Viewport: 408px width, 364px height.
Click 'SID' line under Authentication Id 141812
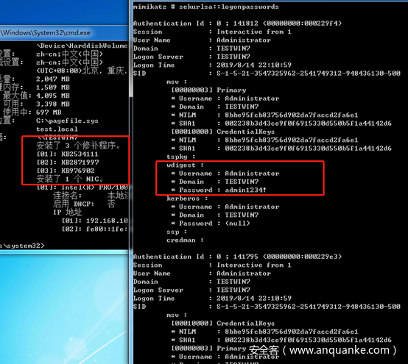(x=267, y=74)
